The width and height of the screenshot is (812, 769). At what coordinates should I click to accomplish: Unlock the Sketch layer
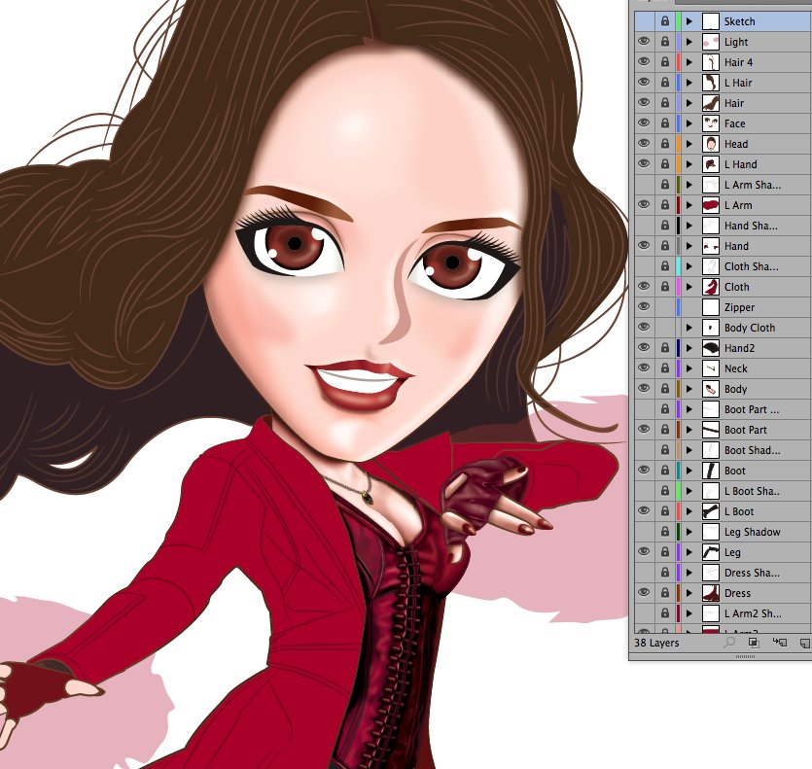(665, 21)
